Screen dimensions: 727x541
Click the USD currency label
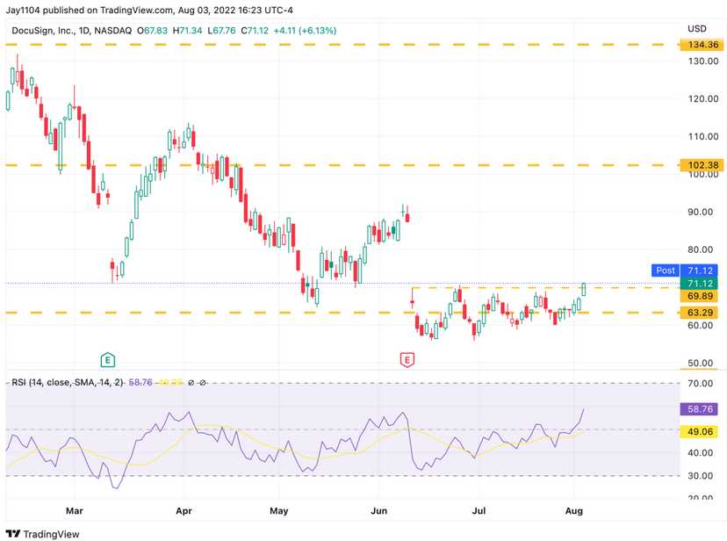[x=697, y=29]
